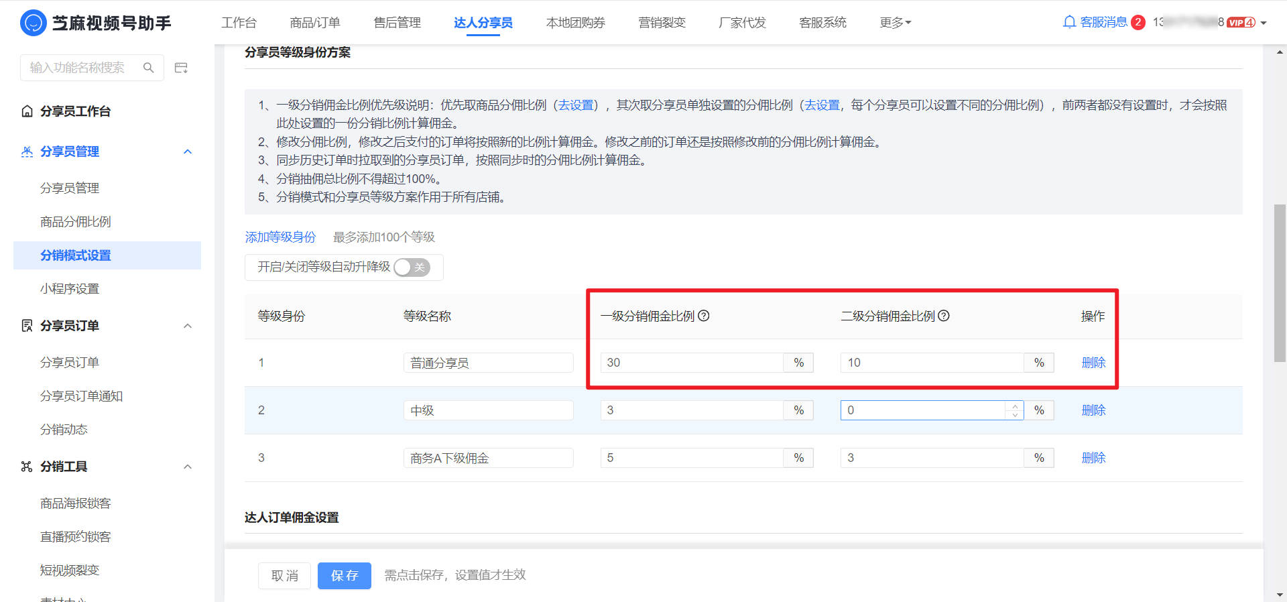Increase 中级 second-level commission with up stepper
The image size is (1287, 602).
(1015, 406)
